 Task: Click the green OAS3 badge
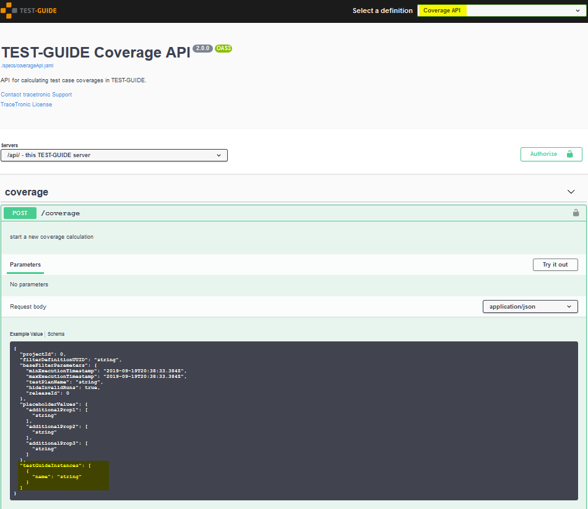tap(223, 48)
